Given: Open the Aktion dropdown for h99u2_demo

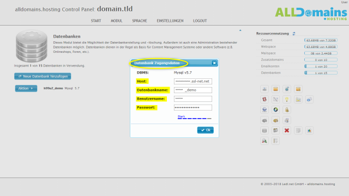Looking at the screenshot, I should [x=26, y=88].
